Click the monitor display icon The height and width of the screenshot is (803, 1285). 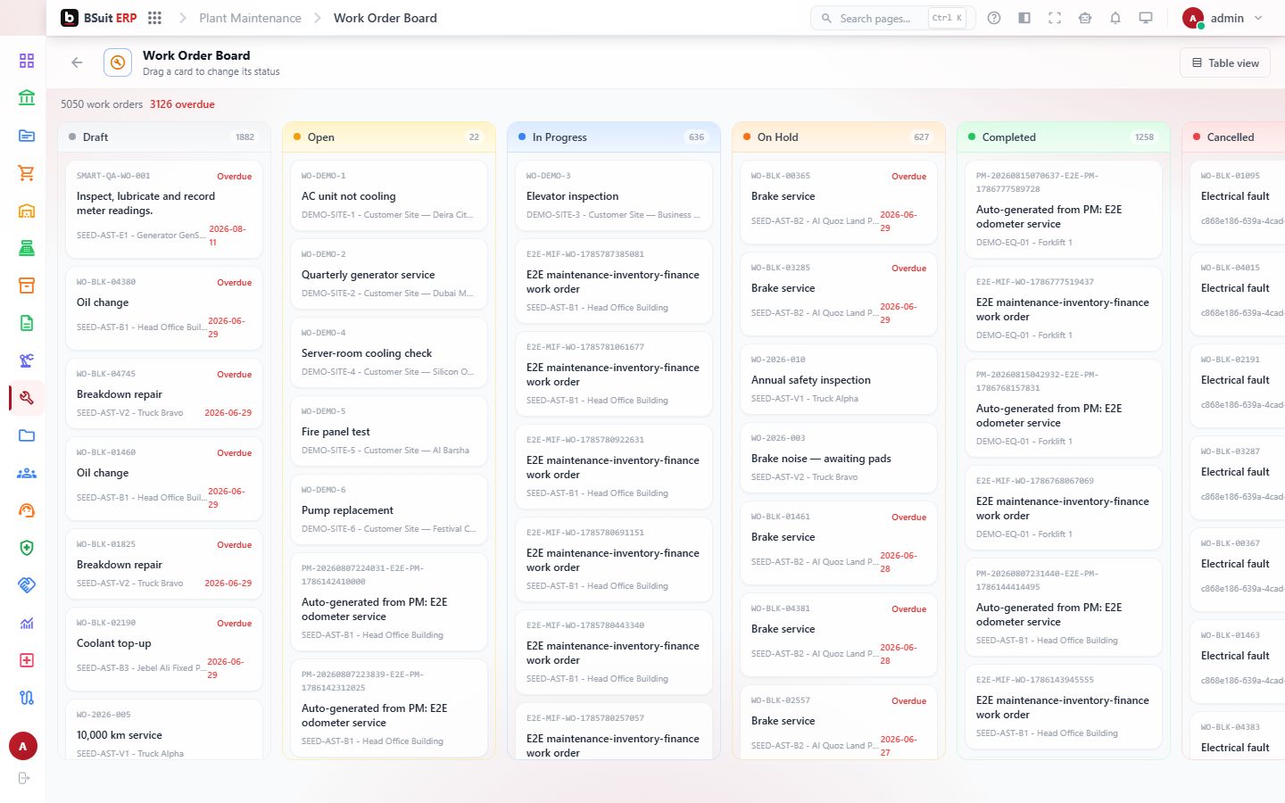click(x=1146, y=18)
